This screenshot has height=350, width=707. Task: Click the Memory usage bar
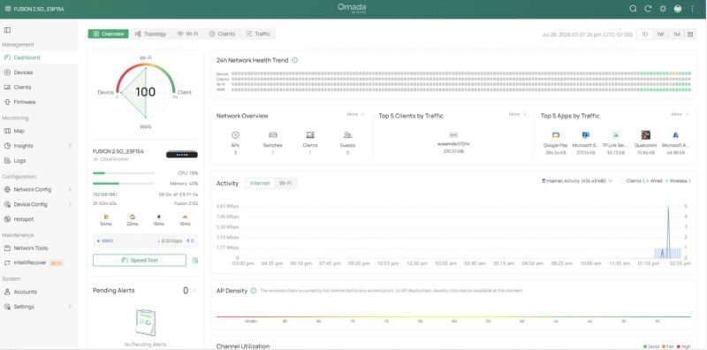tap(123, 184)
